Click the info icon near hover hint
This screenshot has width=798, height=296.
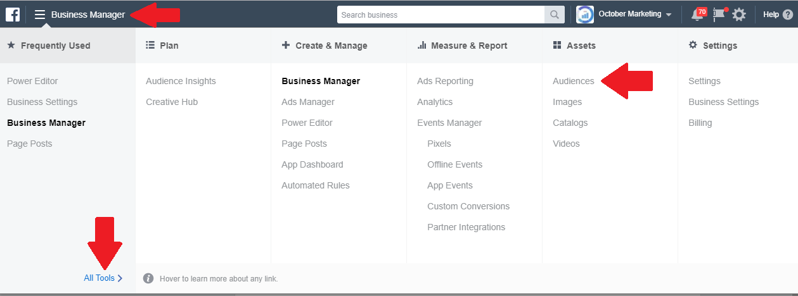148,278
